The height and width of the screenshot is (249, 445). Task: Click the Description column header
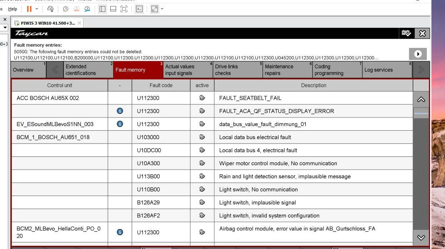314,85
